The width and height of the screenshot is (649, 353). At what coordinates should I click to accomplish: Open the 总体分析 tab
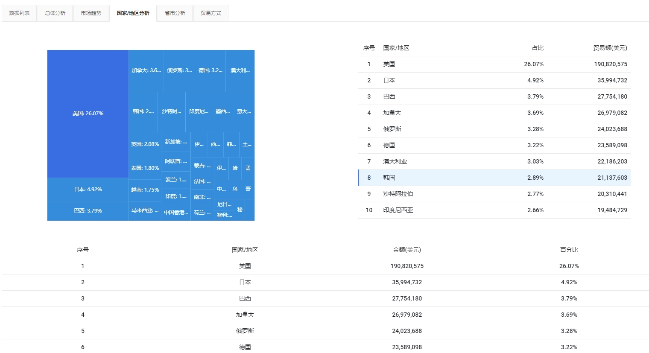pos(55,13)
